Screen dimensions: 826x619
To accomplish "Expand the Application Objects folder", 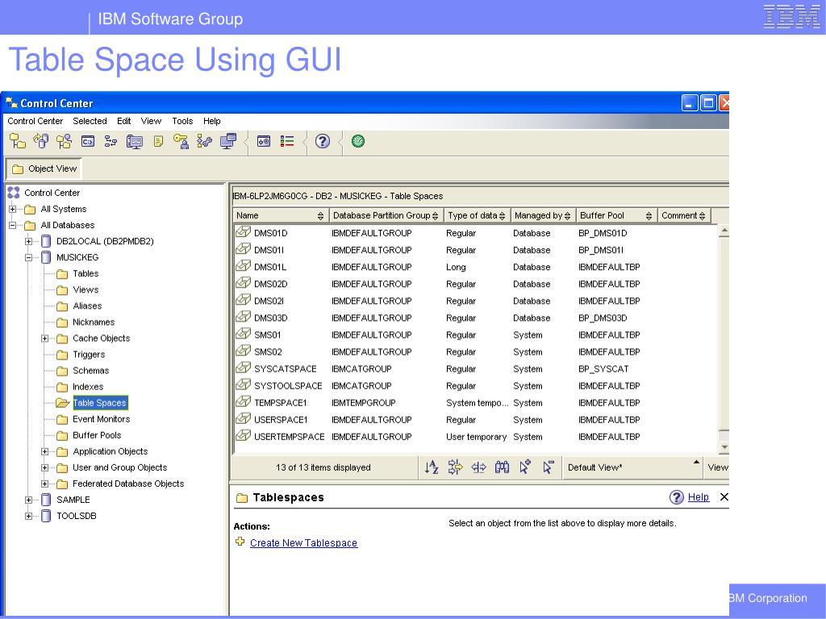I will pyautogui.click(x=45, y=451).
